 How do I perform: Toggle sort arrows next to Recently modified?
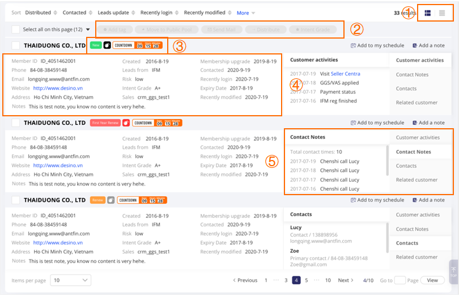229,12
